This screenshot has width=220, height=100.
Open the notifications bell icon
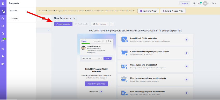[x=199, y=4]
